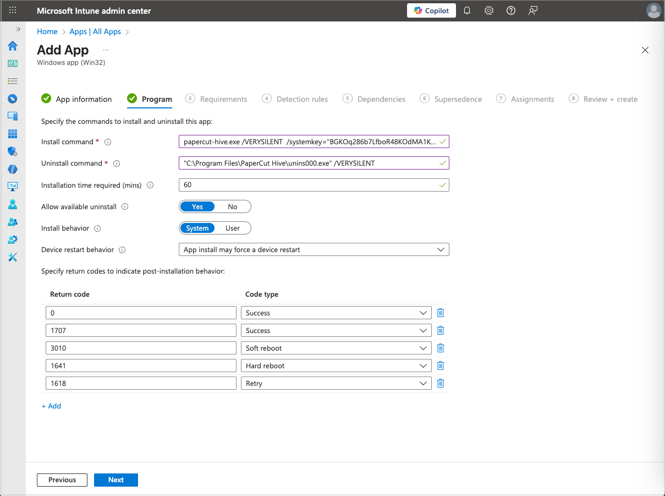
Task: Delete the return code 1618 row
Action: (x=440, y=383)
